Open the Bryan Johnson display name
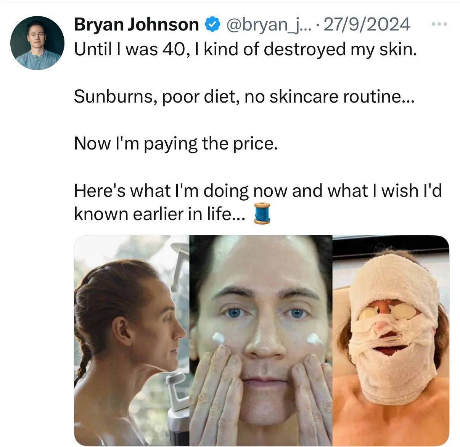460x447 pixels. click(x=137, y=24)
